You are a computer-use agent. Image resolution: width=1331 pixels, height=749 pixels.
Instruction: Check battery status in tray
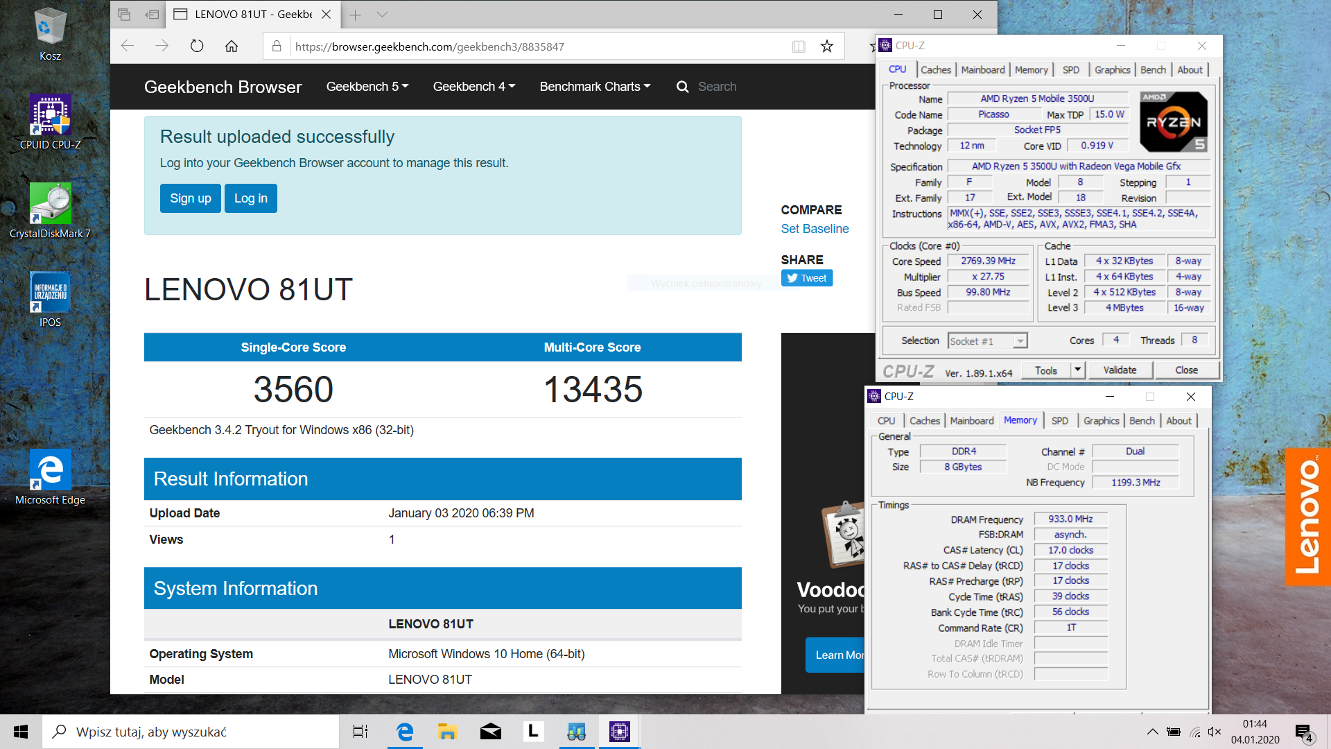(1174, 732)
